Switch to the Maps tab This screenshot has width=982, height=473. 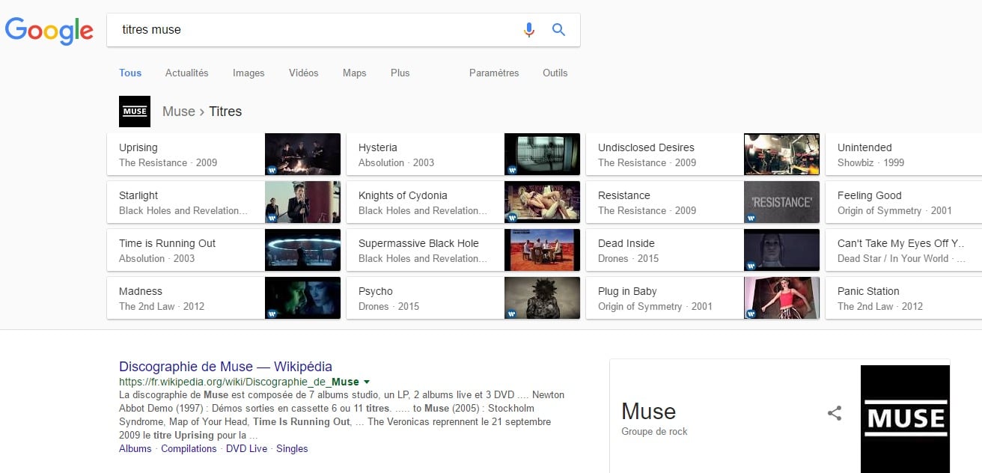coord(355,73)
